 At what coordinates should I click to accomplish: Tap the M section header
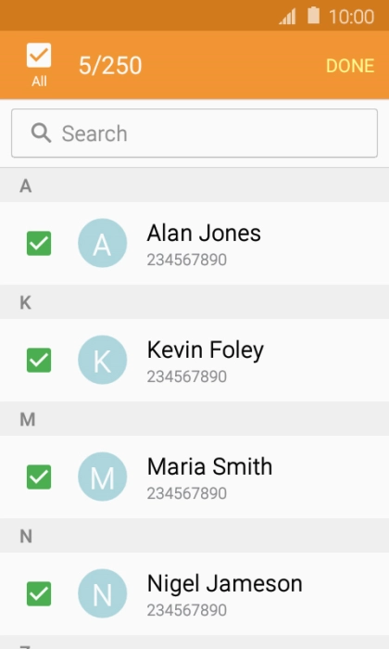(x=194, y=419)
